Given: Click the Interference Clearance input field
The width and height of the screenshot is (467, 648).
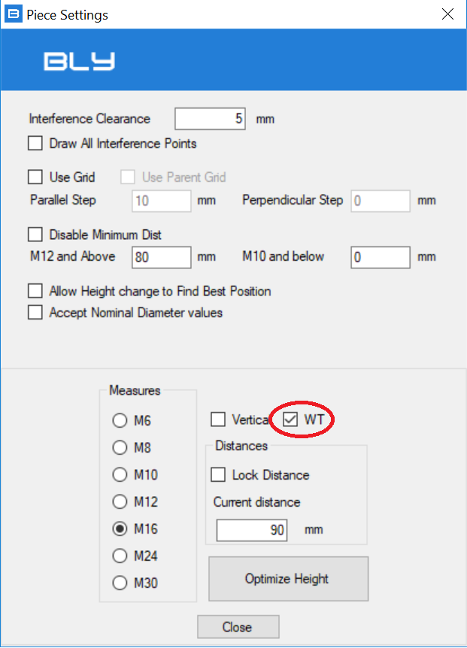Looking at the screenshot, I should coord(210,119).
